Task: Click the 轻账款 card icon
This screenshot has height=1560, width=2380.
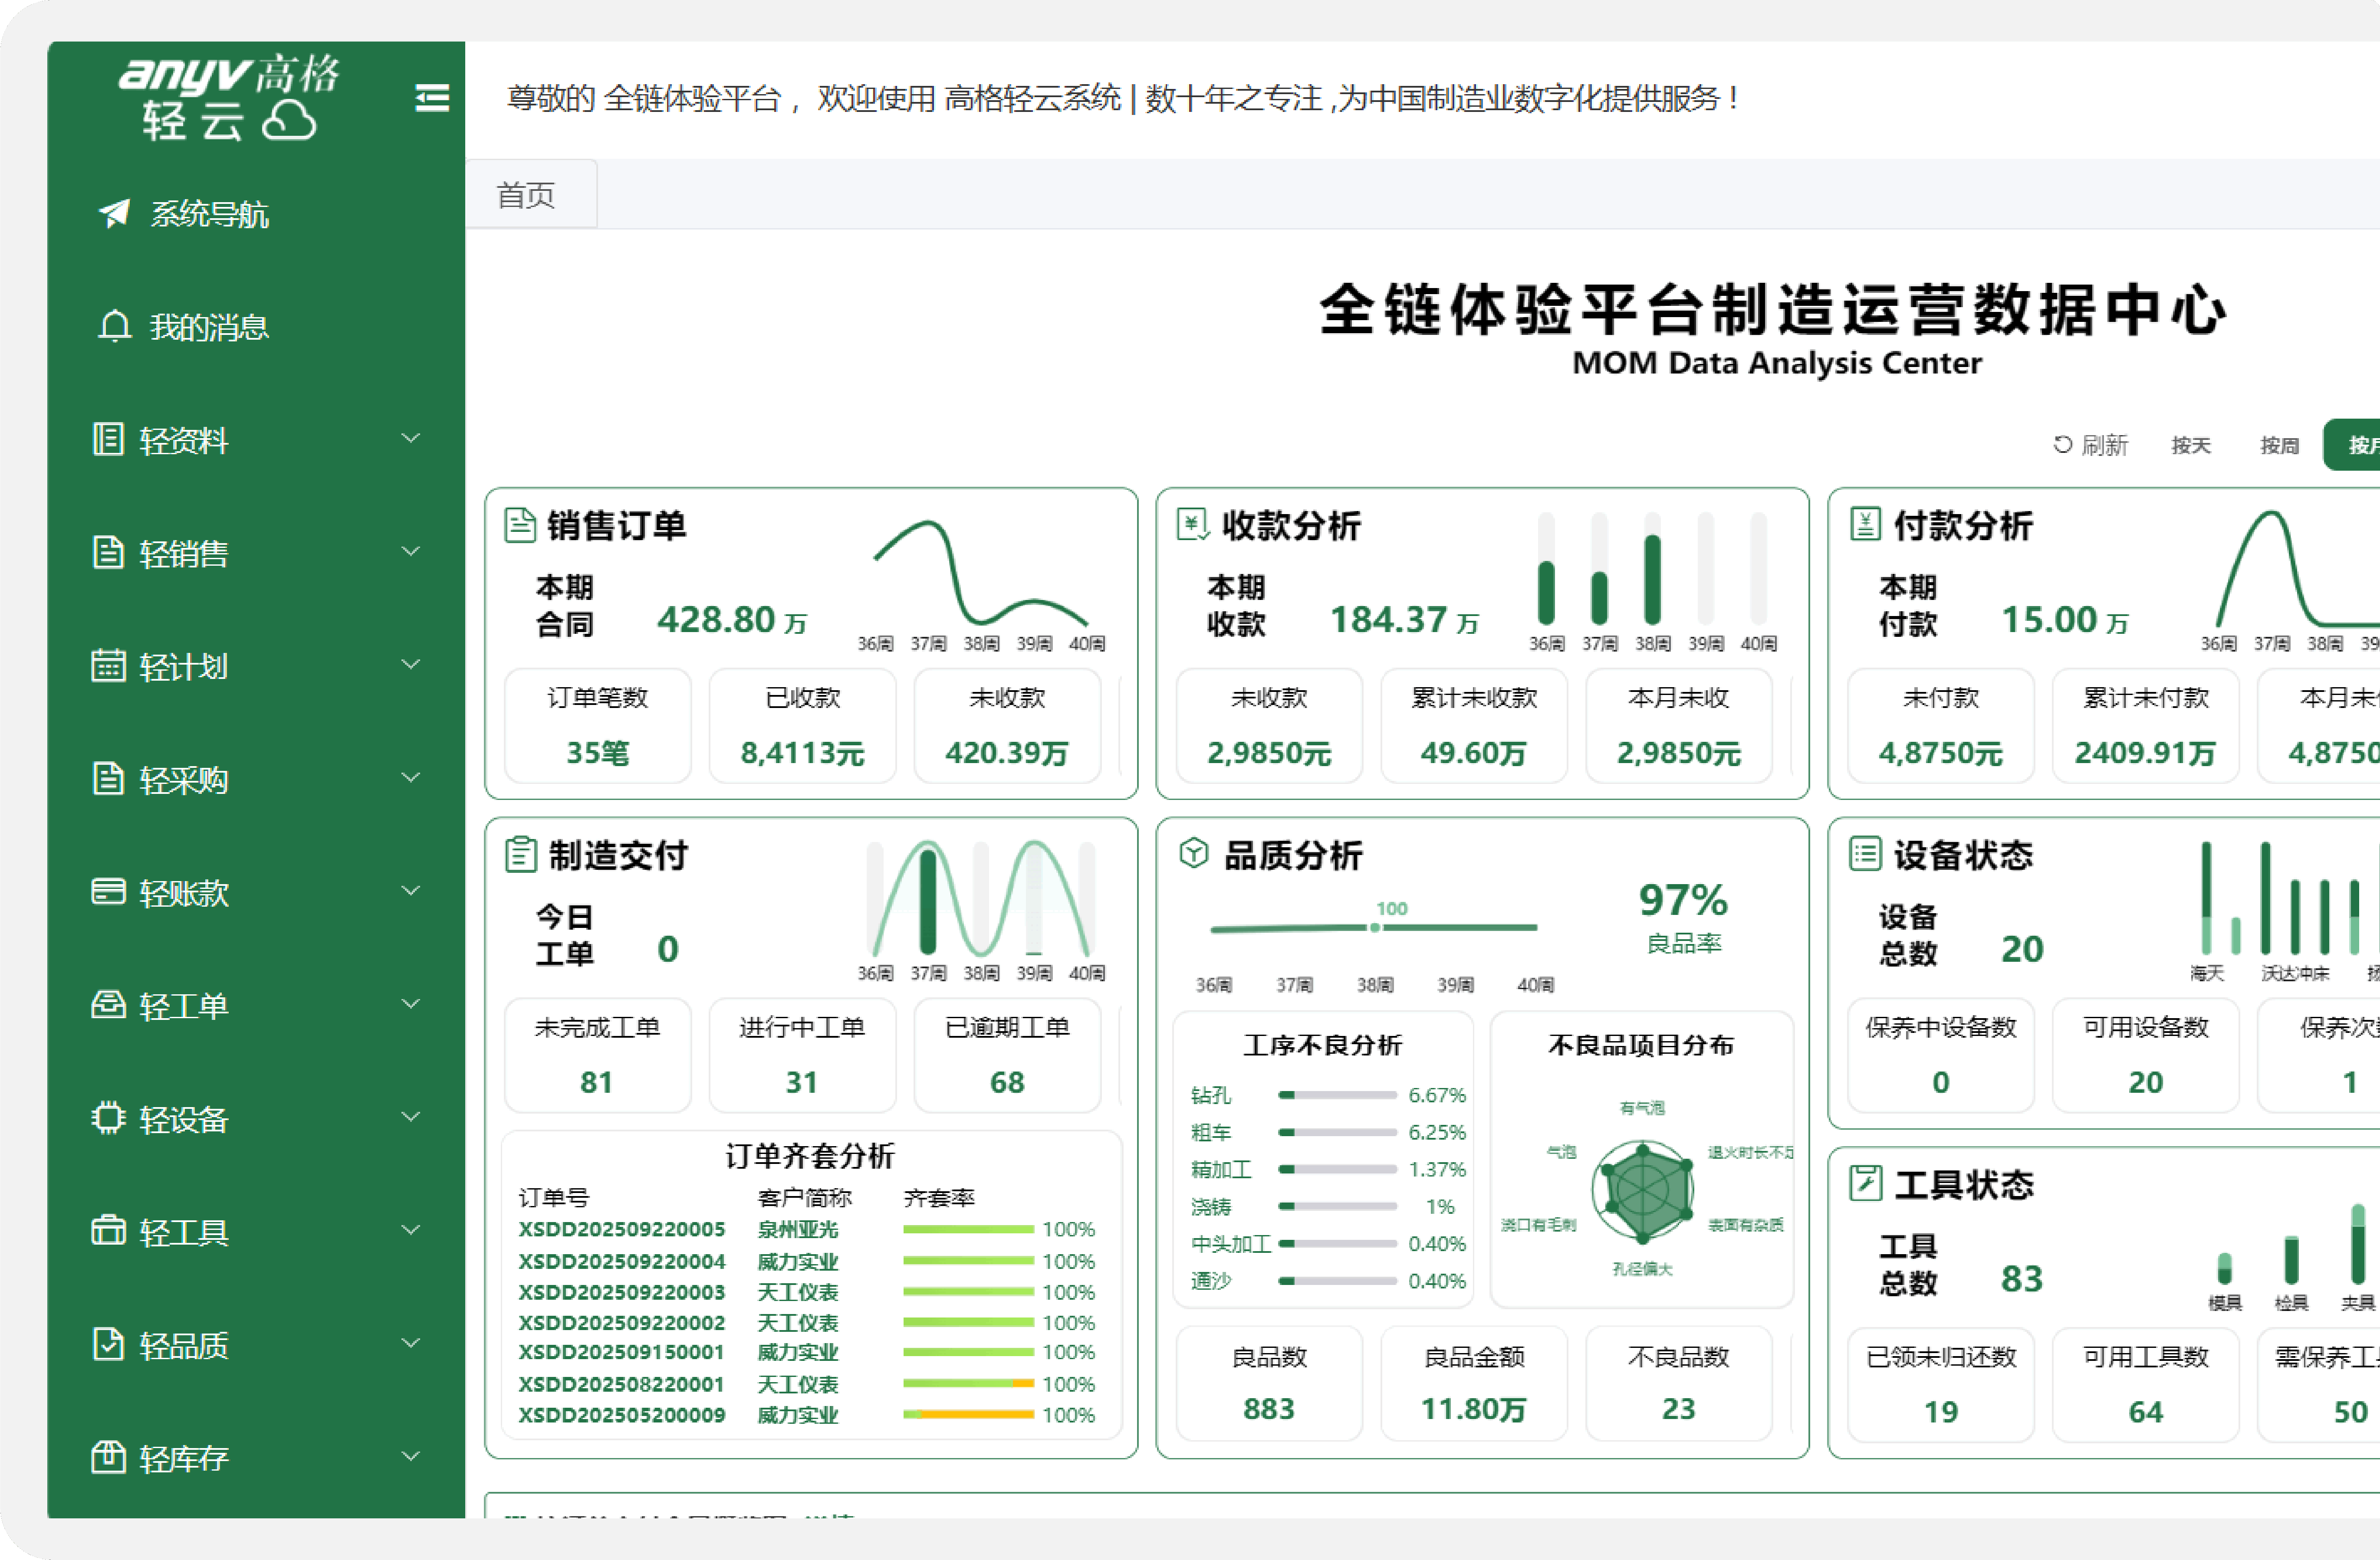Action: pos(108,891)
